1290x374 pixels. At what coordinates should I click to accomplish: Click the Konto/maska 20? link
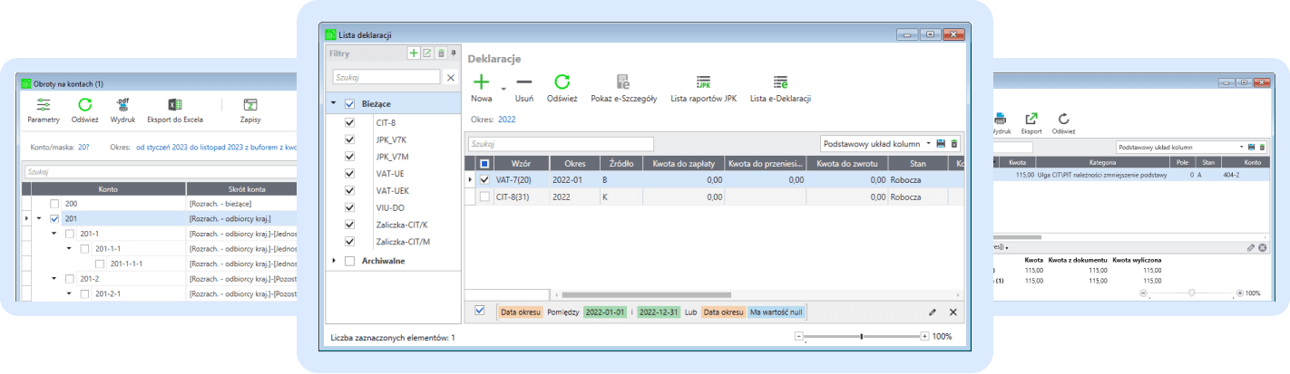click(83, 147)
